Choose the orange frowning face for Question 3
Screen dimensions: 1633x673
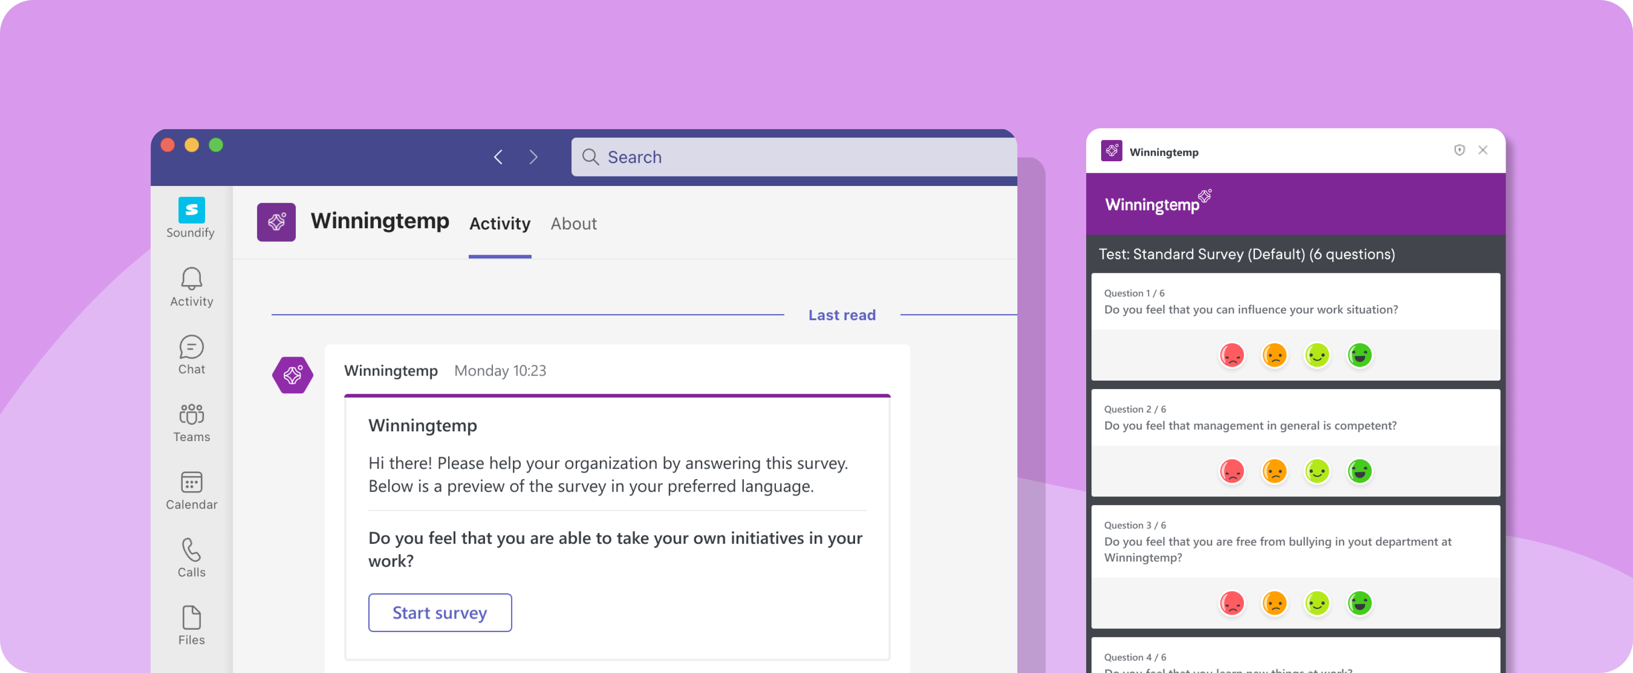(1274, 604)
